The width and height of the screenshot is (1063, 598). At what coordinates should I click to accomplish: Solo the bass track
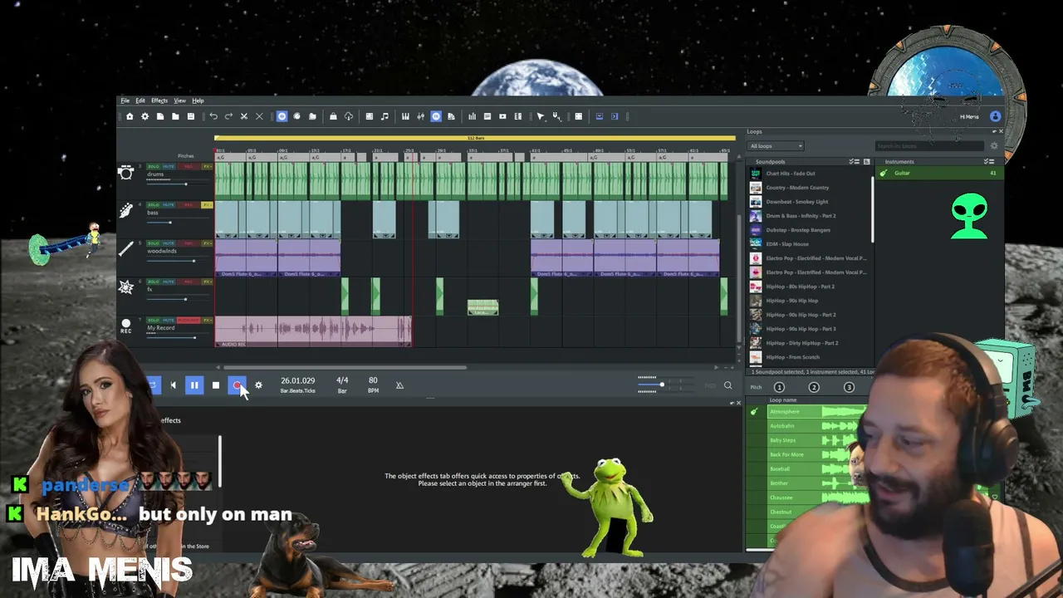coord(154,205)
